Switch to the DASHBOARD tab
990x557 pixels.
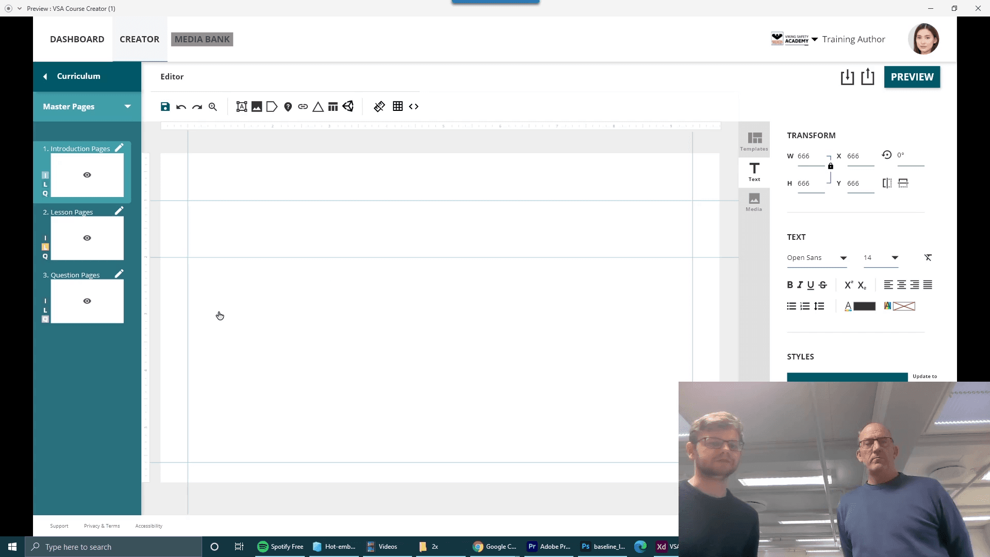pos(77,39)
